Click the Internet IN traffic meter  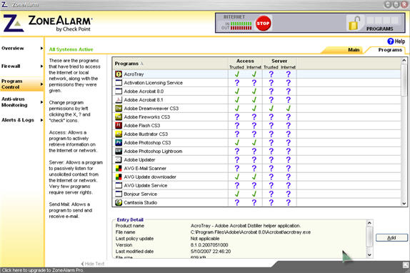241,24
